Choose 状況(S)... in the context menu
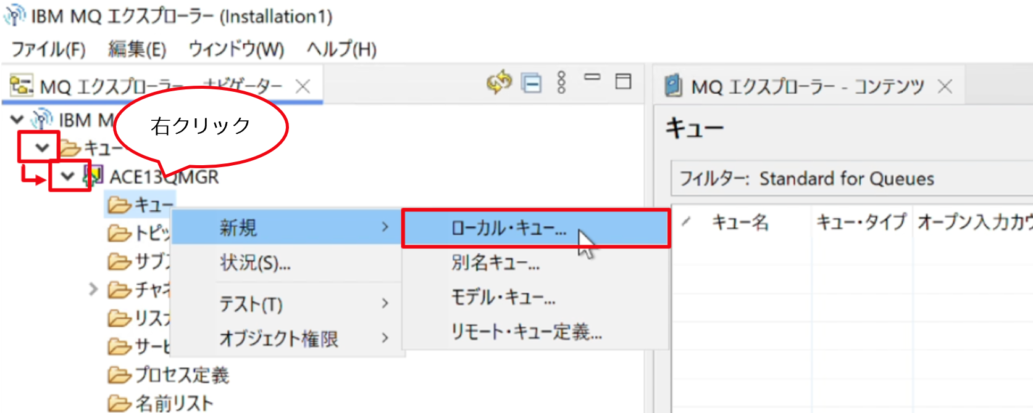 point(286,263)
